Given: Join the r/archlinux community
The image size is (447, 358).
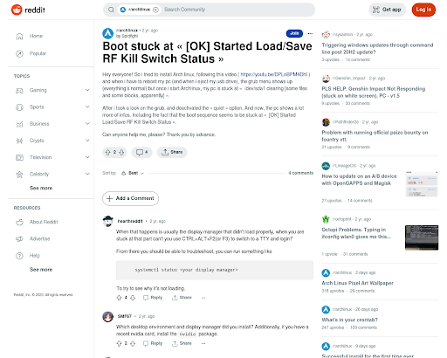Looking at the screenshot, I should [294, 33].
